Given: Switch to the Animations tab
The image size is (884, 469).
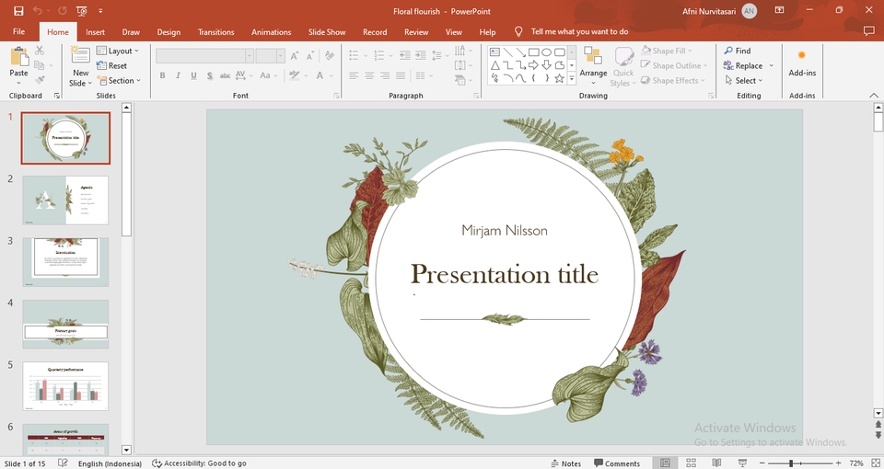Looking at the screenshot, I should click(271, 32).
